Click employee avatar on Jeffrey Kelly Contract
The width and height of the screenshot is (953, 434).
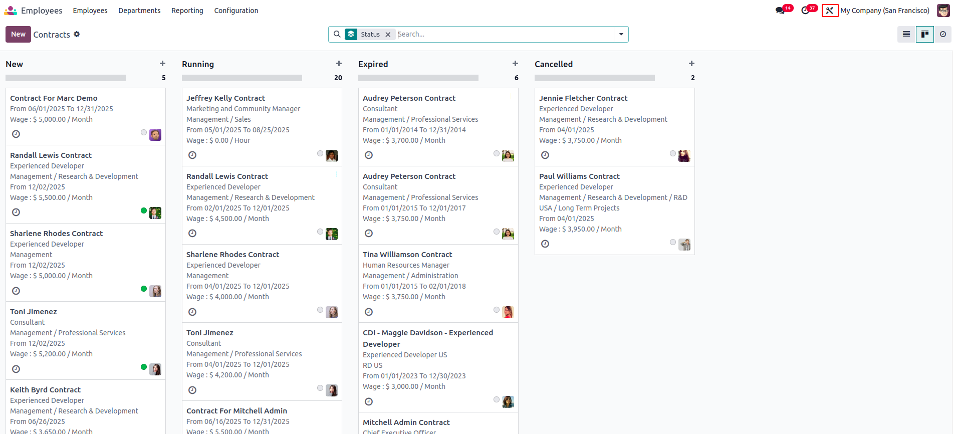coord(332,156)
